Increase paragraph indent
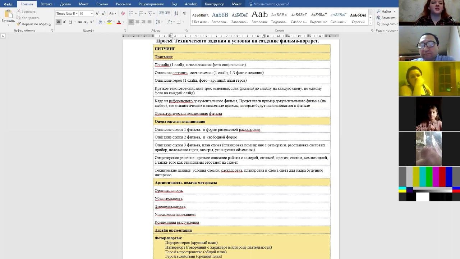This screenshot has width=460, height=259. click(168, 14)
